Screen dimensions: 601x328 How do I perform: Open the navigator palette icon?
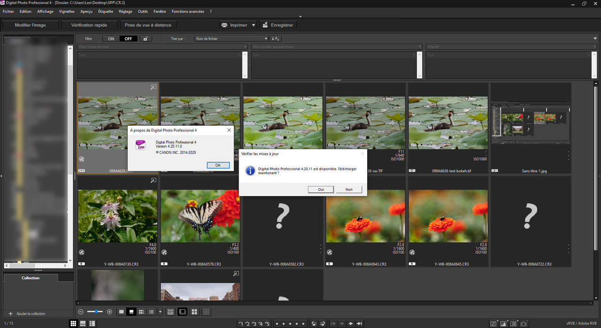click(x=493, y=323)
